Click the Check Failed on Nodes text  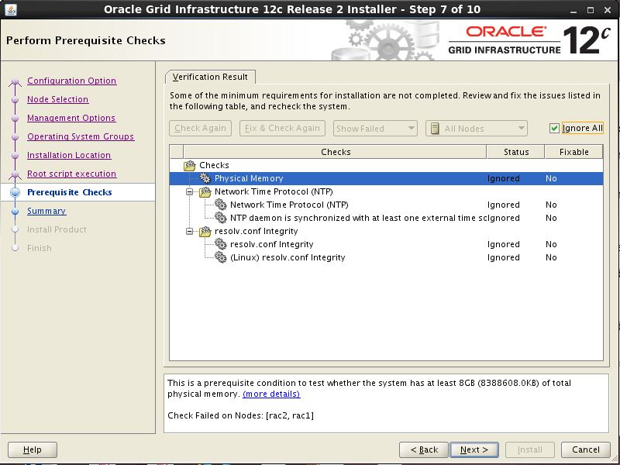point(240,415)
